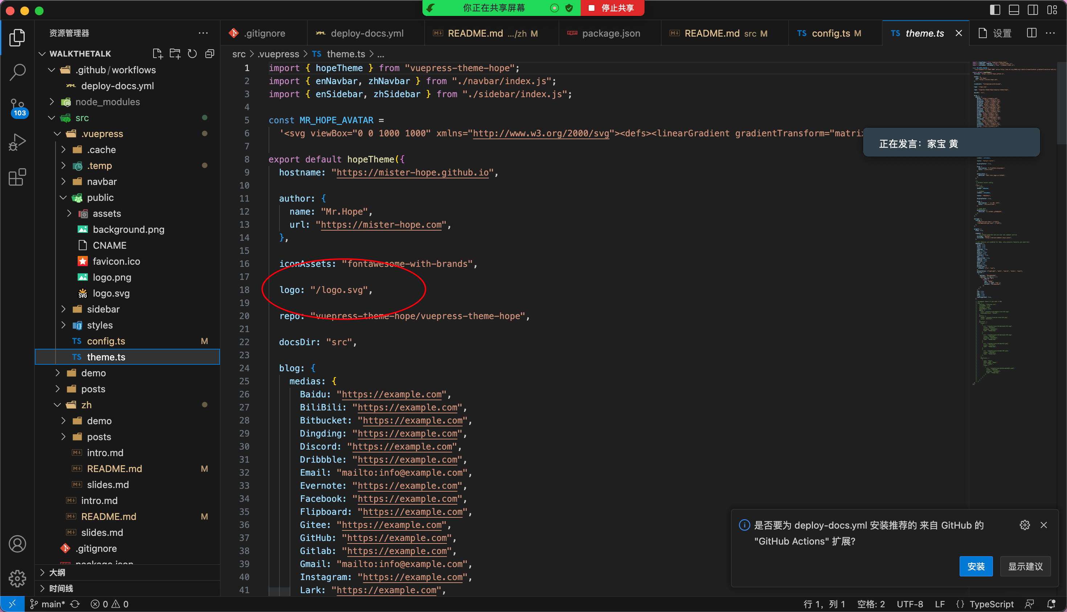This screenshot has height=612, width=1067.
Task: Click the .vuepress breadcrumb segment
Action: pos(278,54)
